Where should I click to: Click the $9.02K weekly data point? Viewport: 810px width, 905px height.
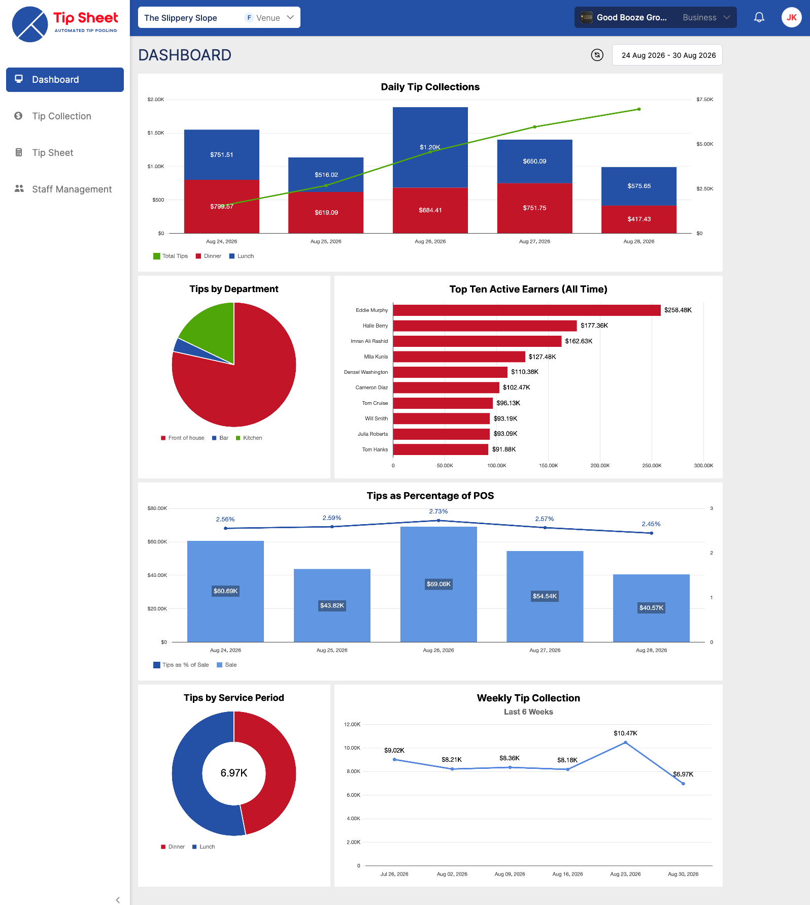(x=394, y=760)
